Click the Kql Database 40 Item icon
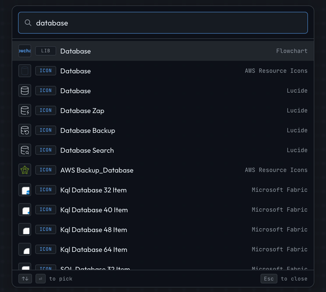The image size is (326, 292). [x=25, y=209]
